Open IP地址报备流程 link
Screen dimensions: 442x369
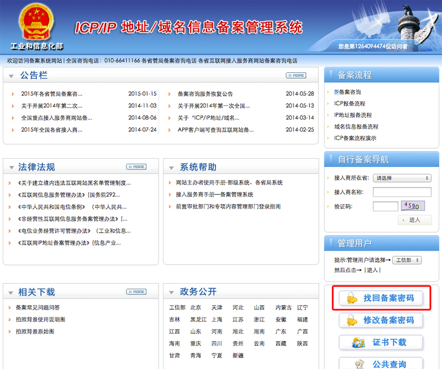coord(353,115)
